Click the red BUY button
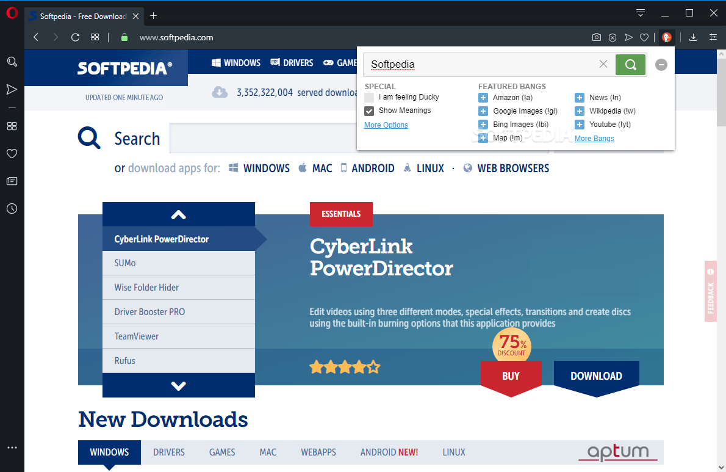726x472 pixels. (x=511, y=377)
